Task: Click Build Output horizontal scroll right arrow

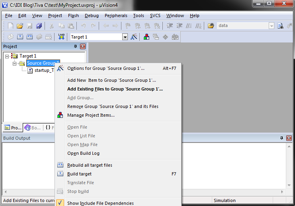Action: pyautogui.click(x=282, y=192)
